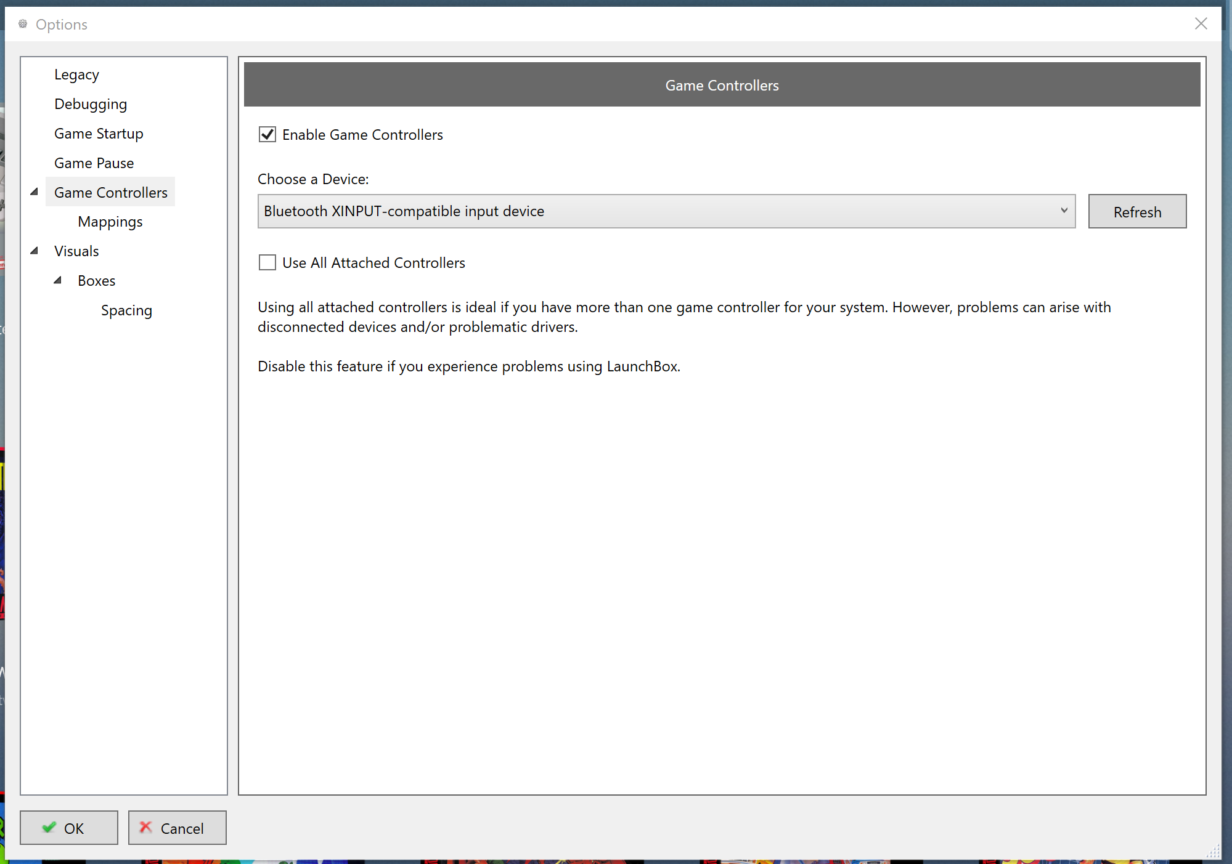Collapse the Visuals tree node
The height and width of the screenshot is (864, 1232).
tap(35, 251)
